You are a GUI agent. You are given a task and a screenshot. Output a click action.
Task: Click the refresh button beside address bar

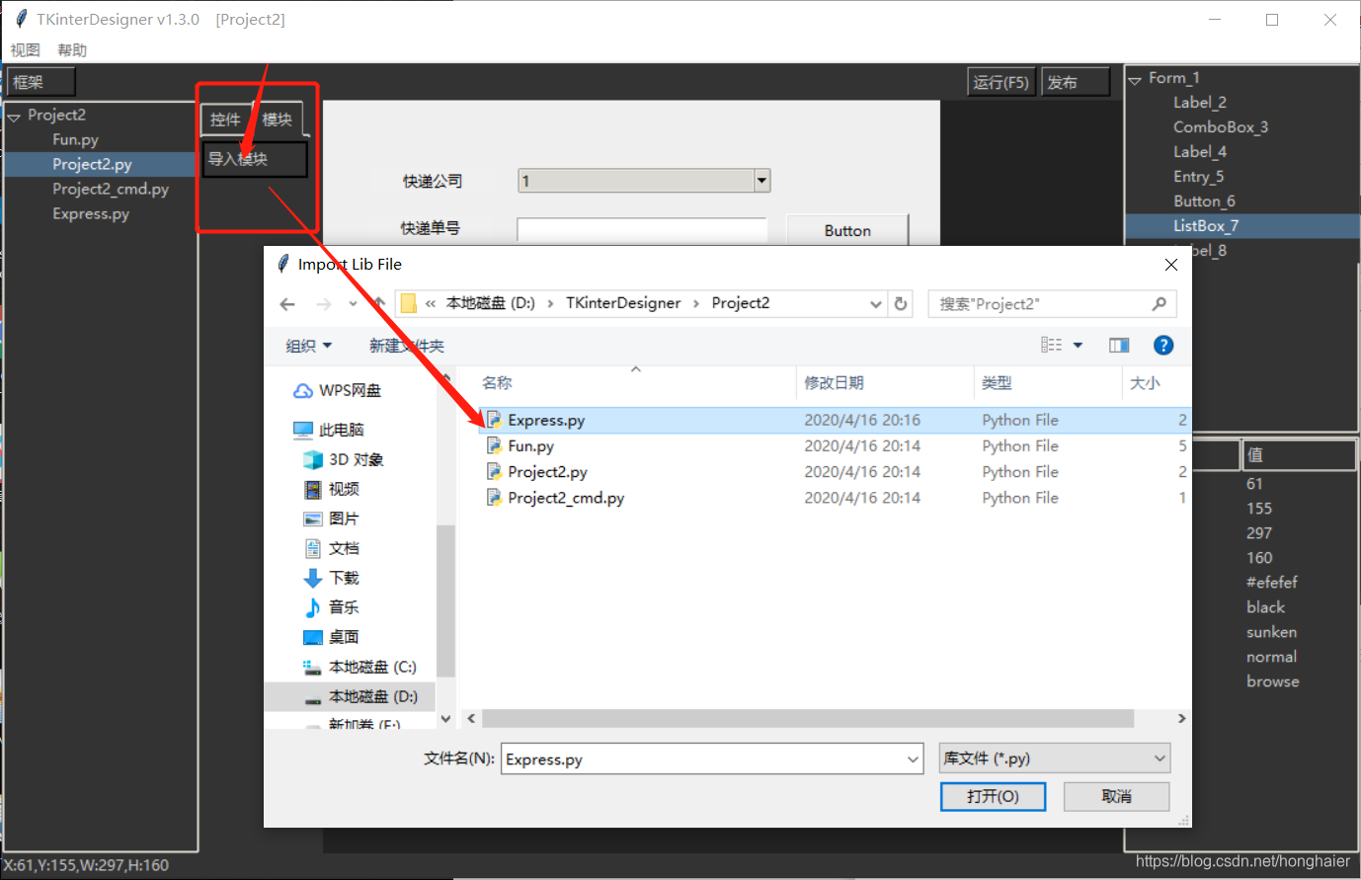point(901,303)
